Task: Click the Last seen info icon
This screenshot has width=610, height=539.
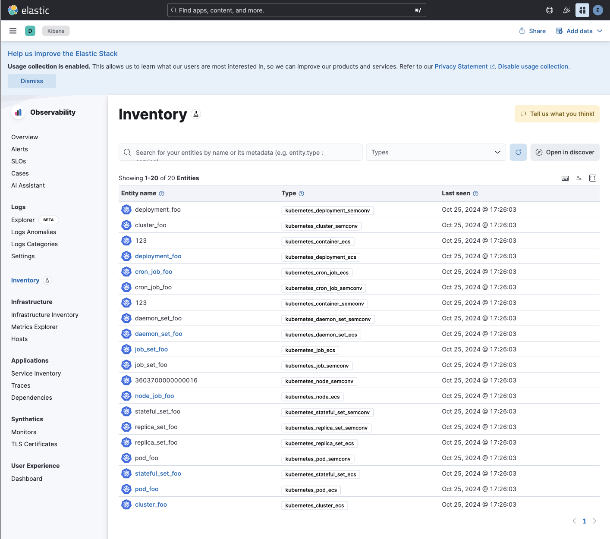Action: 476,194
